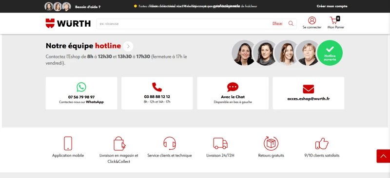The width and height of the screenshot is (390, 178).
Task: Click the Würth logo
Action: 68,23
